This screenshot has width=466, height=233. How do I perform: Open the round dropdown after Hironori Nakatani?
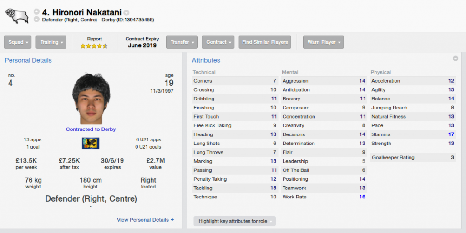click(x=127, y=13)
